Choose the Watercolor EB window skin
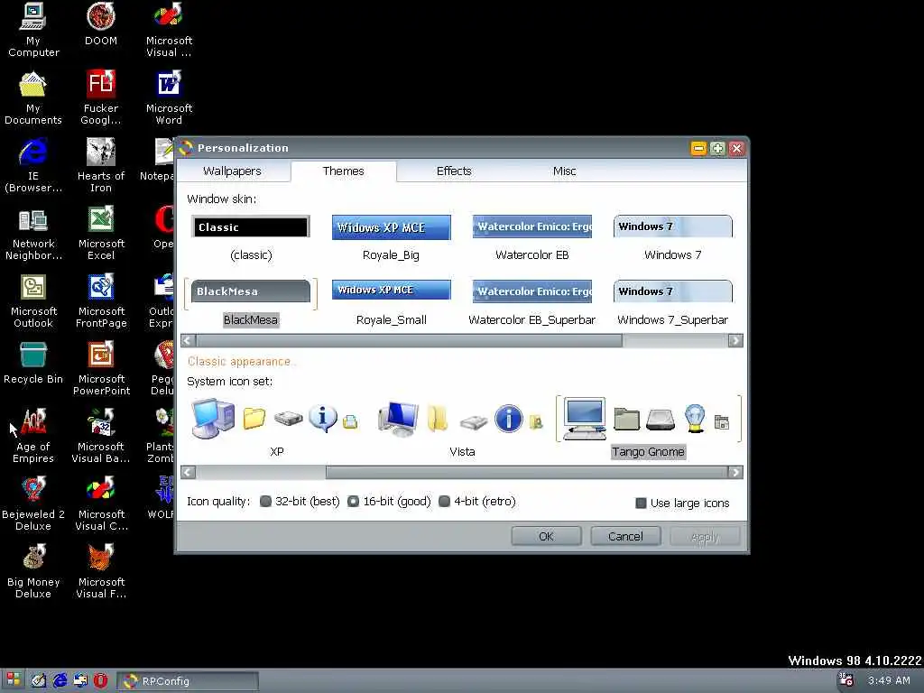The height and width of the screenshot is (693, 924). pos(532,238)
